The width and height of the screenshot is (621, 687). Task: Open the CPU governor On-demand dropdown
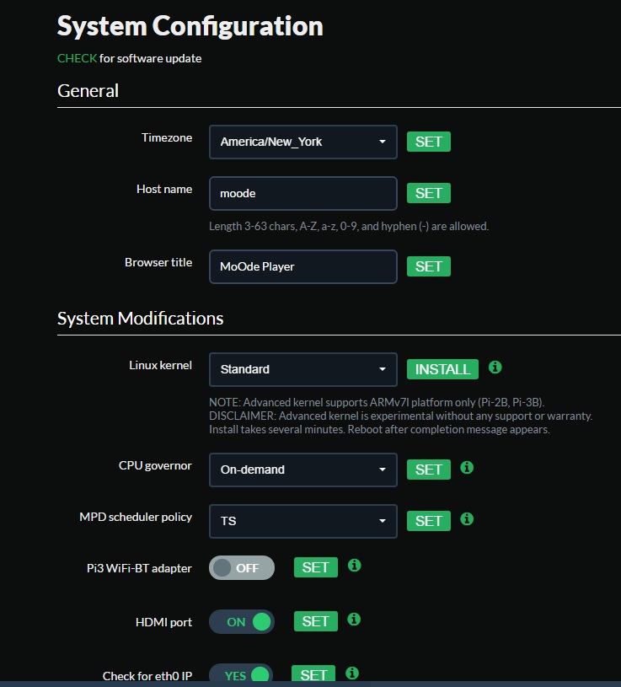click(x=303, y=470)
